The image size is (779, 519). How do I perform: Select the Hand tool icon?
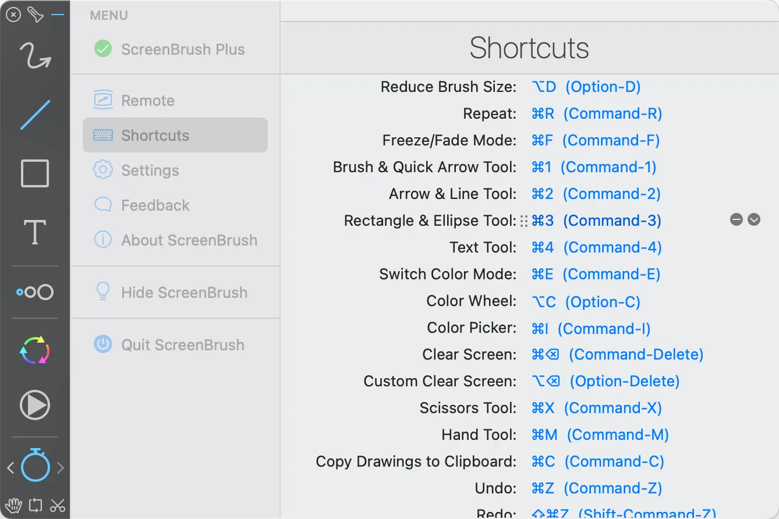tap(13, 505)
